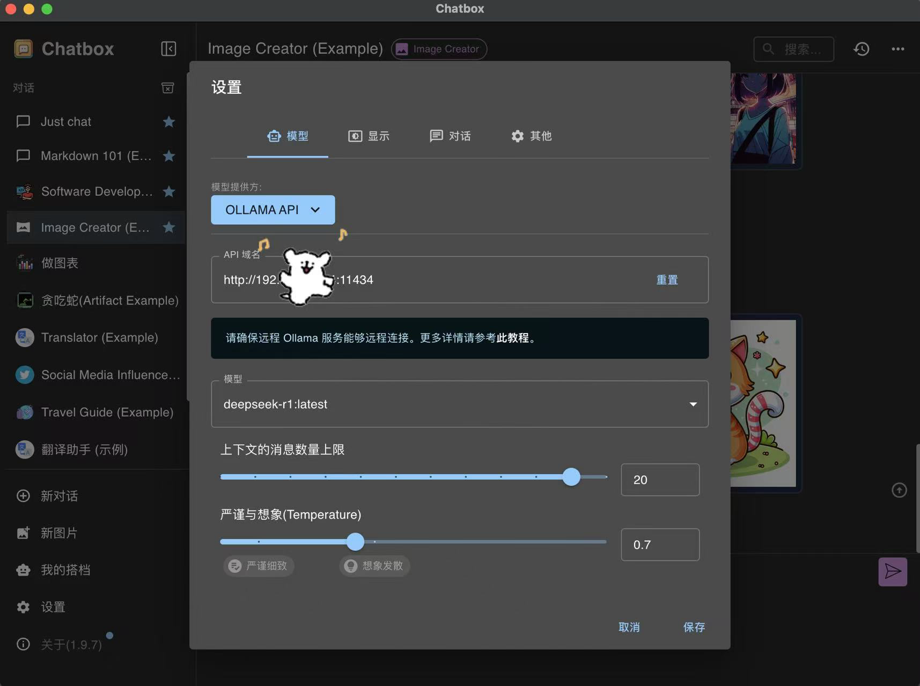Reset the API host with 重置
Screen dimensions: 920x686
[667, 280]
